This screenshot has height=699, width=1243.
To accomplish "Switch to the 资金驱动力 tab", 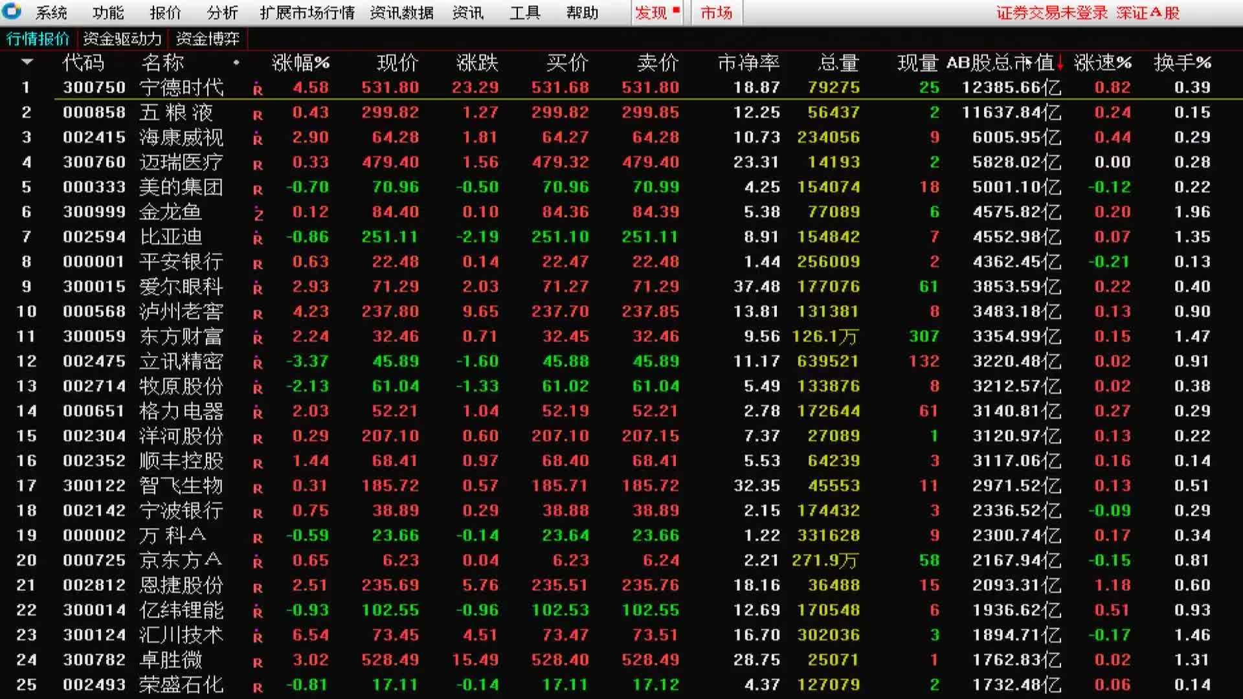I will (x=122, y=39).
